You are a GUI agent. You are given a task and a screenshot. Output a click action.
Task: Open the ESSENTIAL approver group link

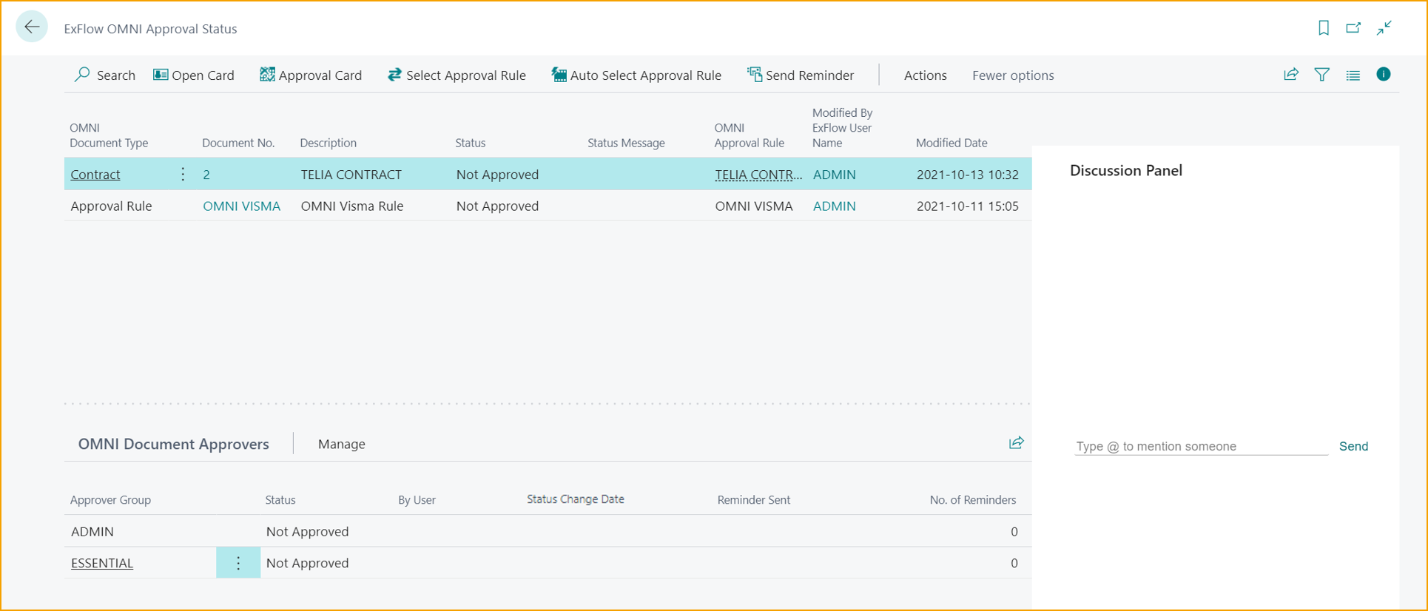[x=102, y=563]
